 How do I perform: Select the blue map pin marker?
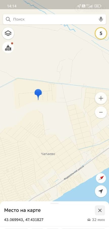[38, 94]
